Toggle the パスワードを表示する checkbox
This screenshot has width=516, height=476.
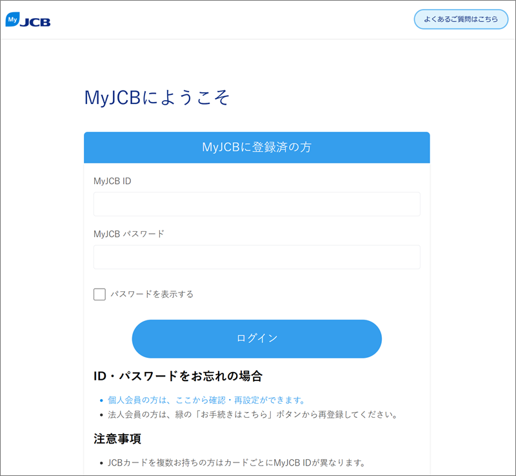point(100,294)
